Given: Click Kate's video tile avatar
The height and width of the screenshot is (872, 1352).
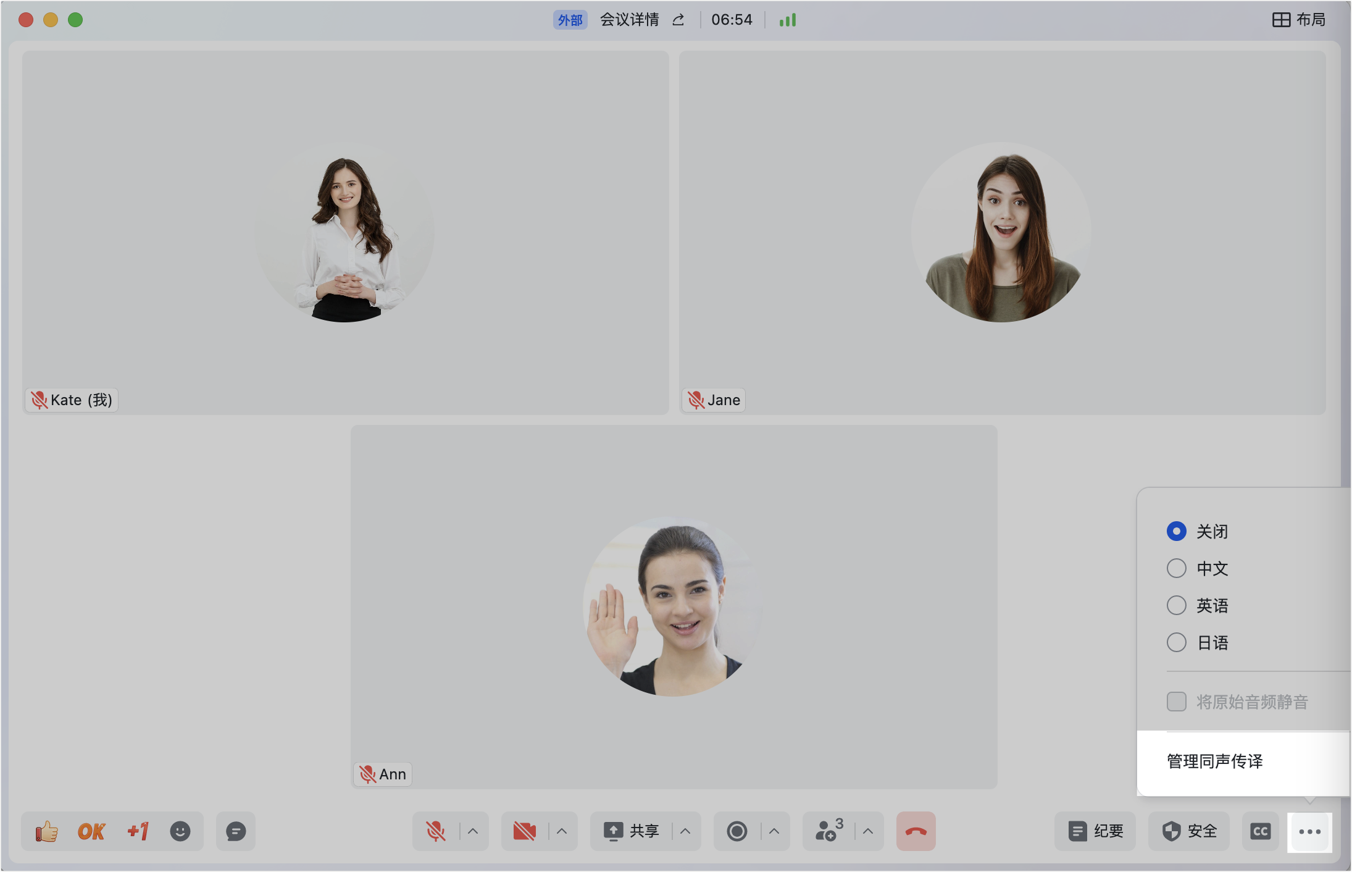Looking at the screenshot, I should 344,232.
